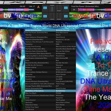Click the lower-right channel volume fader

click(x=59, y=16)
